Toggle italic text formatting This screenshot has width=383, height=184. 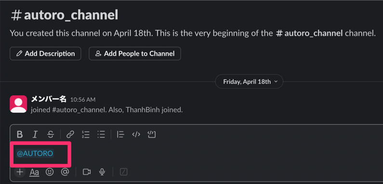(35, 134)
